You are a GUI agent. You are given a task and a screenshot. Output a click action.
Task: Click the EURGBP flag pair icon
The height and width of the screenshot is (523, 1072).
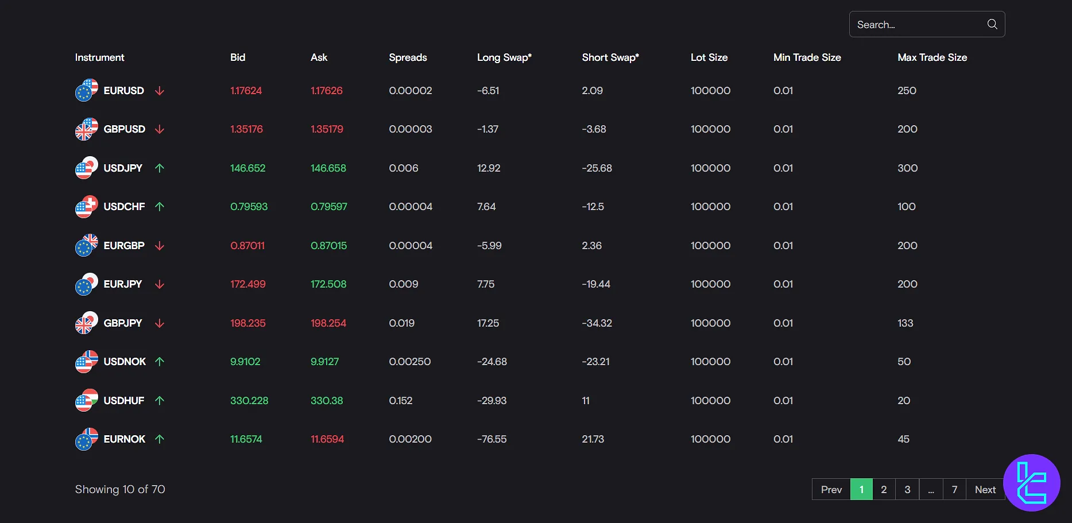pyautogui.click(x=86, y=246)
